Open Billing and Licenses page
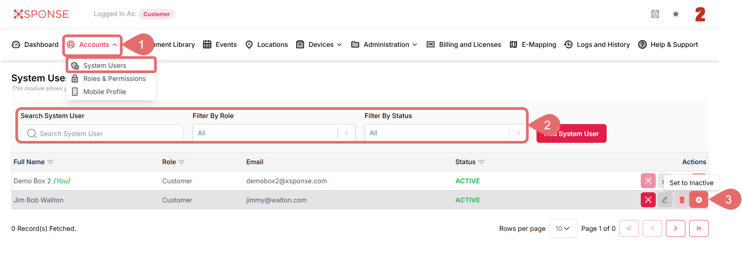 click(469, 45)
